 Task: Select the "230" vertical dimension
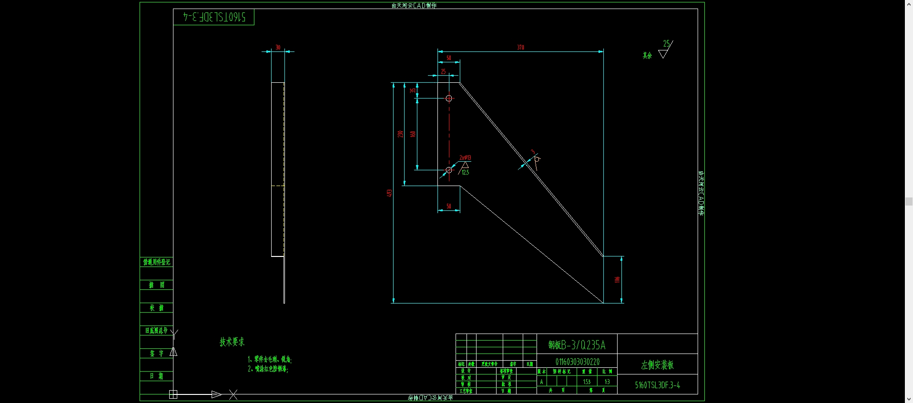coord(400,134)
